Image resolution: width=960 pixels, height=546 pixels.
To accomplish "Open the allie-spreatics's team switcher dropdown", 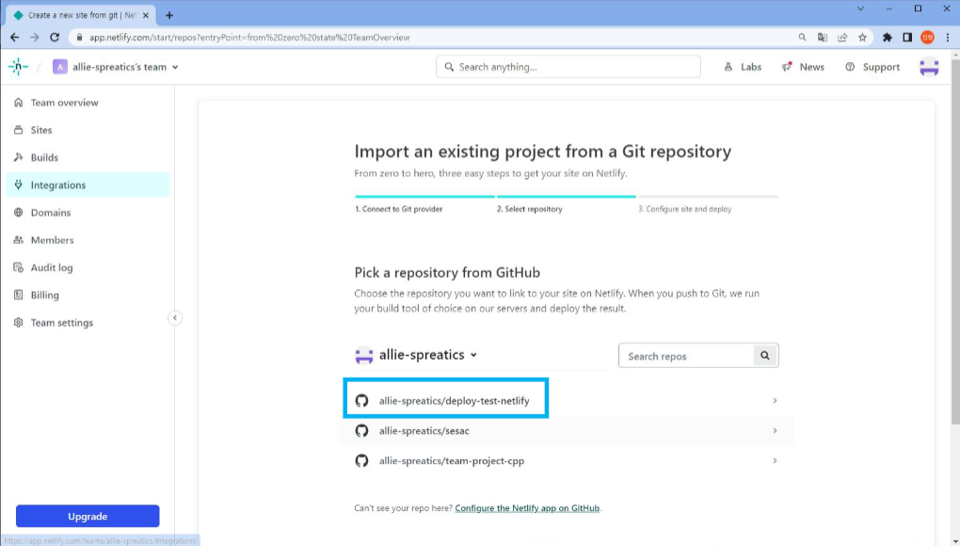I will click(x=116, y=67).
